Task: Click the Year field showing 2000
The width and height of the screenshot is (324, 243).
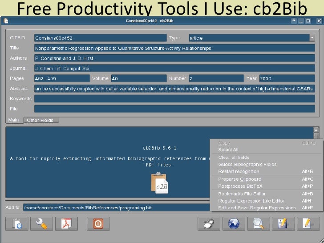Action: pyautogui.click(x=287, y=78)
